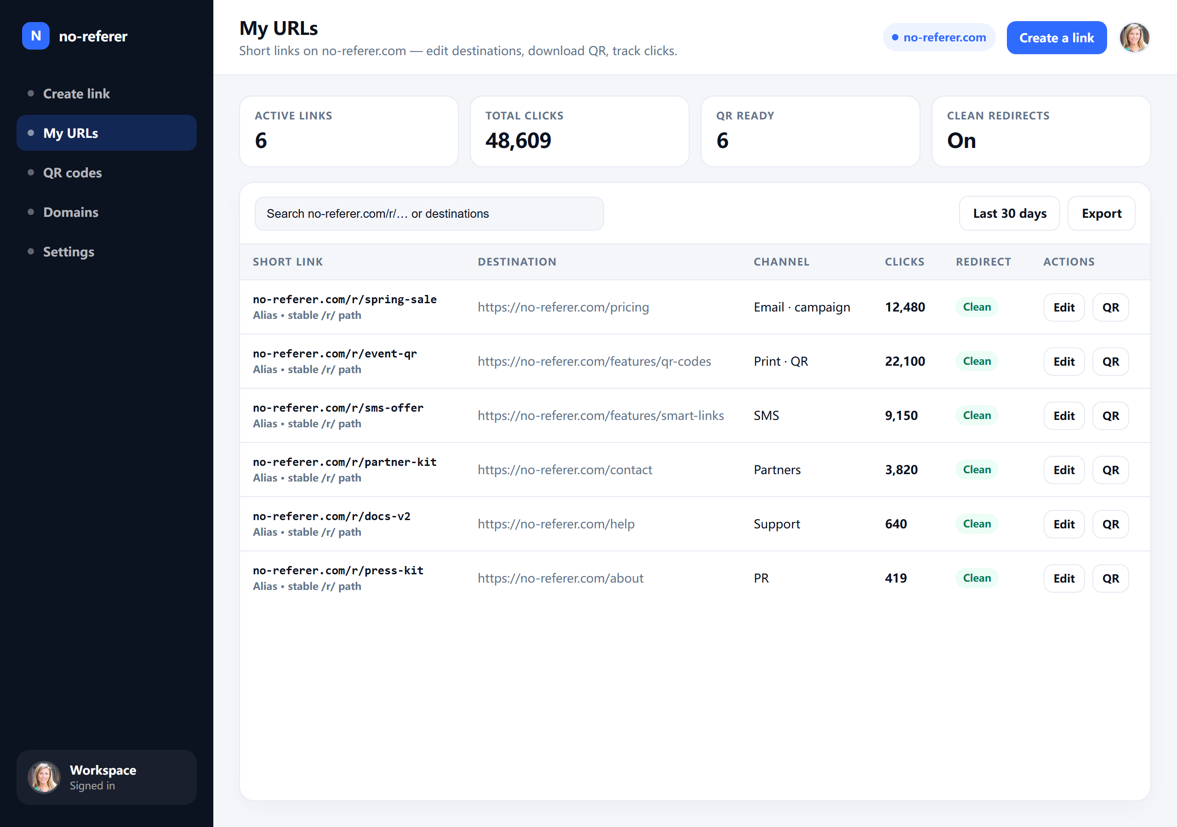Select My URLs in the sidebar

coord(107,133)
